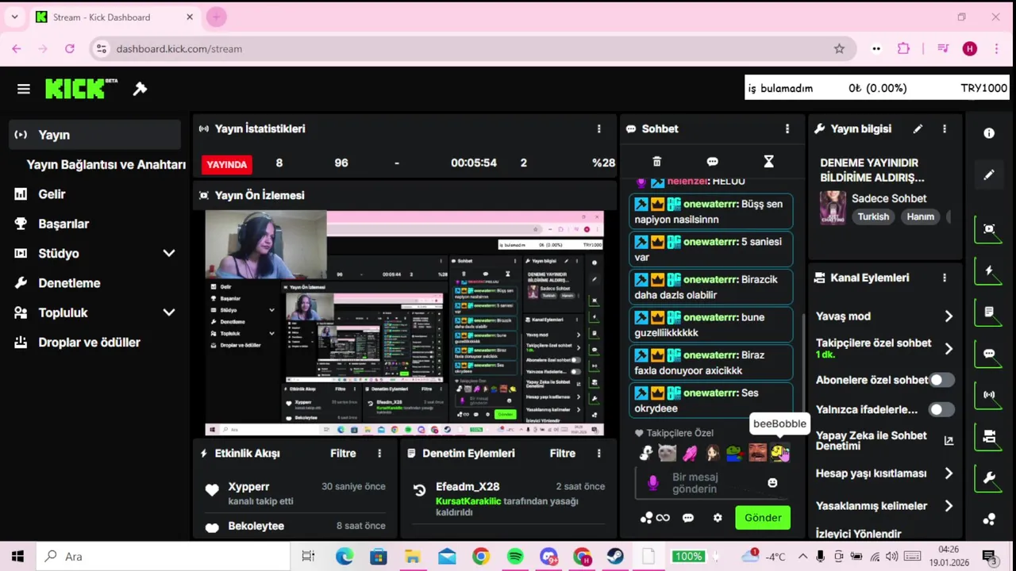Image resolution: width=1016 pixels, height=571 pixels.
Task: Open the Sohbet panel three-dot menu
Action: (x=787, y=128)
